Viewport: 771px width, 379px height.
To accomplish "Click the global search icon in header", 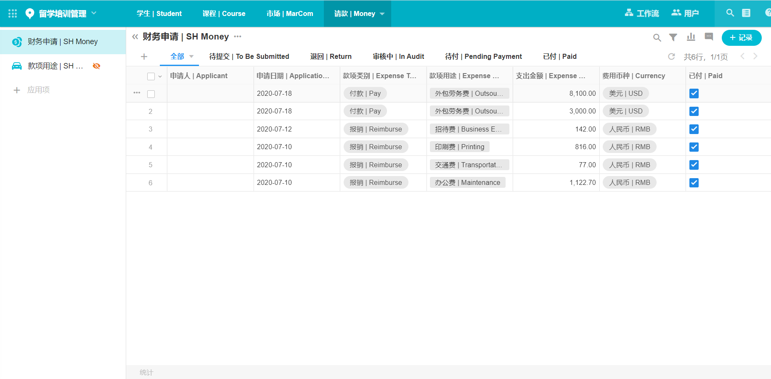I will click(730, 13).
